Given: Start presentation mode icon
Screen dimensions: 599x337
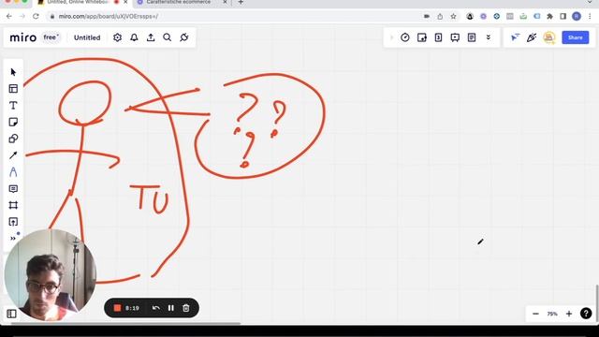Looking at the screenshot, I should pyautogui.click(x=455, y=37).
